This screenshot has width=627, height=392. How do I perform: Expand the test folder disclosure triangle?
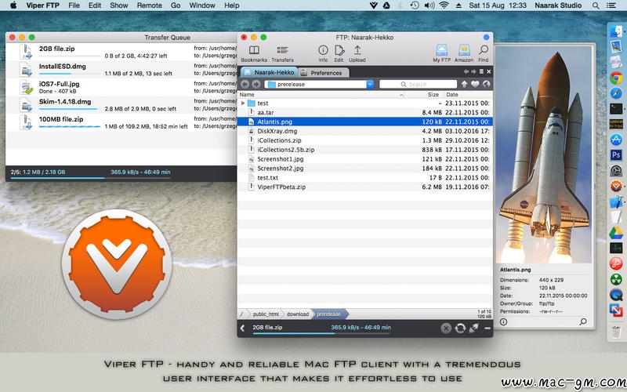point(243,103)
